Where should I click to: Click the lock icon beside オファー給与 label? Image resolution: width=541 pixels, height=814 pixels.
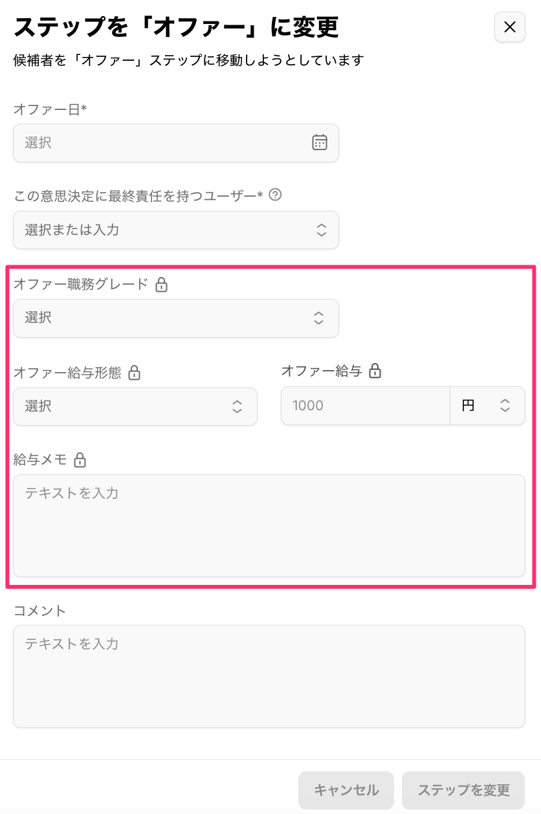(x=375, y=371)
